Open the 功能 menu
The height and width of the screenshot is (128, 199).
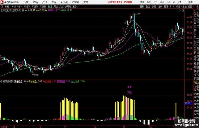(142, 2)
